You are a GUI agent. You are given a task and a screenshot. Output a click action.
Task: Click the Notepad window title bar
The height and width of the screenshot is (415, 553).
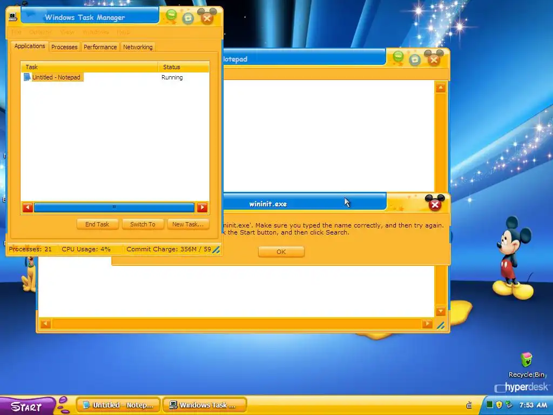(305, 58)
